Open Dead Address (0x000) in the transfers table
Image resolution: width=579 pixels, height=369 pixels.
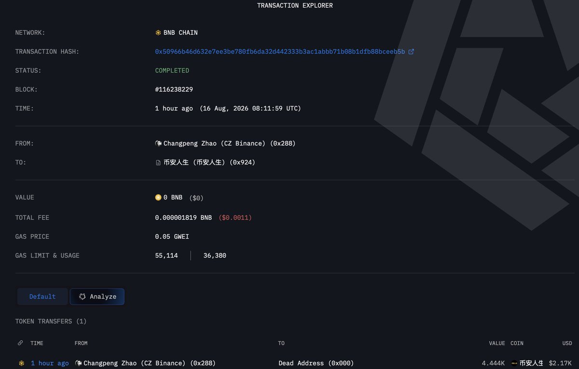(316, 363)
